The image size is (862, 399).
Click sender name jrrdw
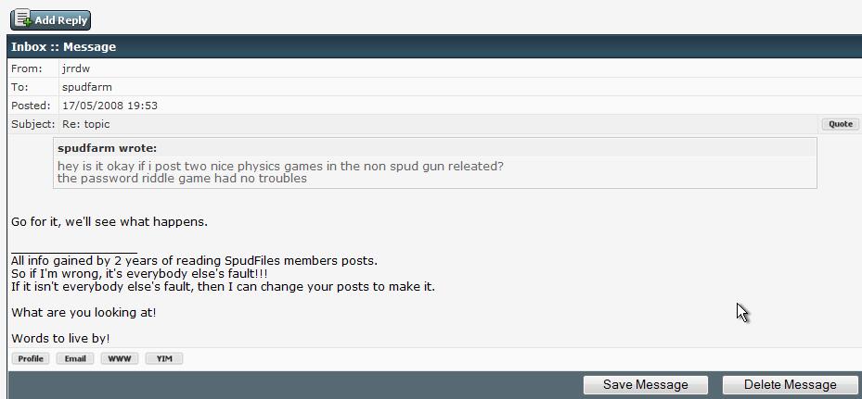coord(76,69)
